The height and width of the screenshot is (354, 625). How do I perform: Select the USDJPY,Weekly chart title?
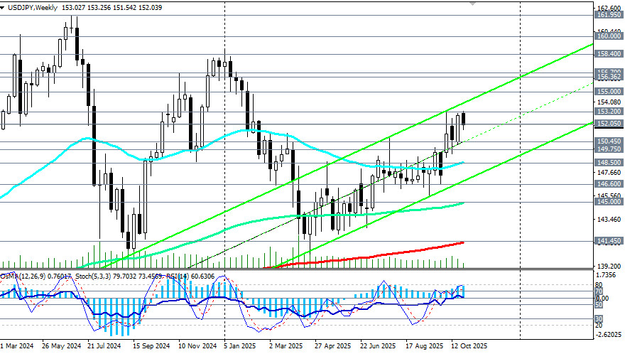click(x=33, y=8)
